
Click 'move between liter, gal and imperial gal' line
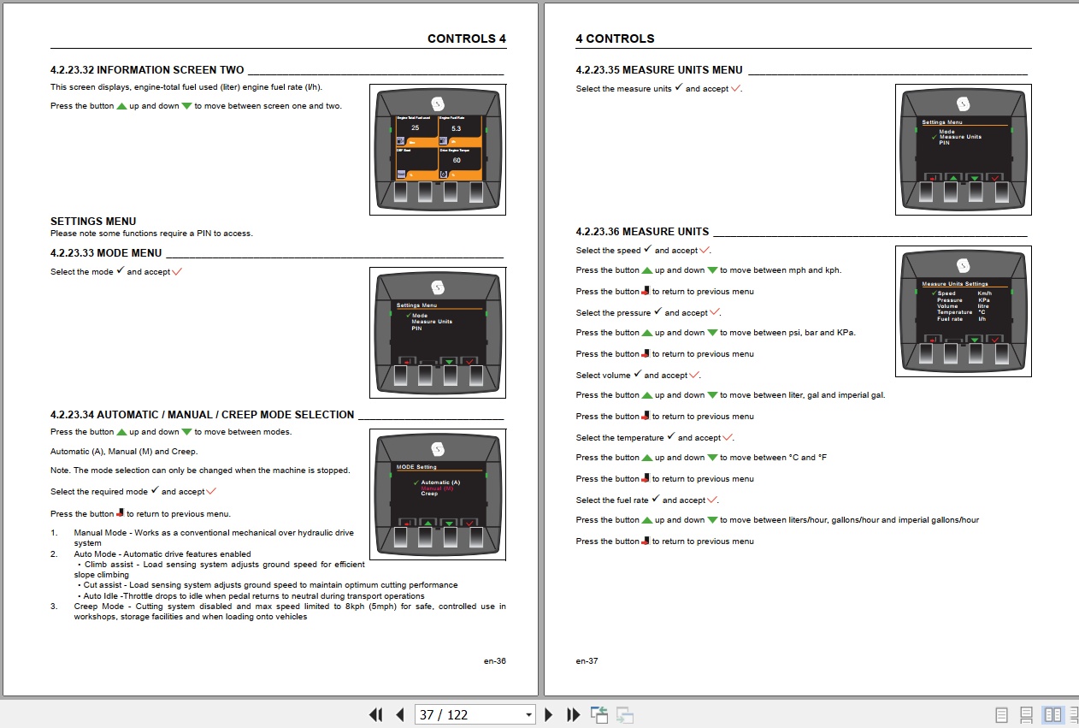(x=731, y=395)
